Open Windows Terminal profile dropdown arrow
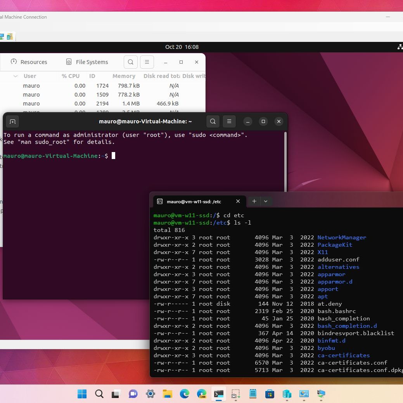 [266, 201]
